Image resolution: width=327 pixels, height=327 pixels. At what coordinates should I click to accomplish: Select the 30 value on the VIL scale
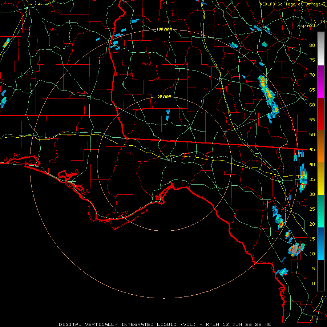tap(312, 194)
